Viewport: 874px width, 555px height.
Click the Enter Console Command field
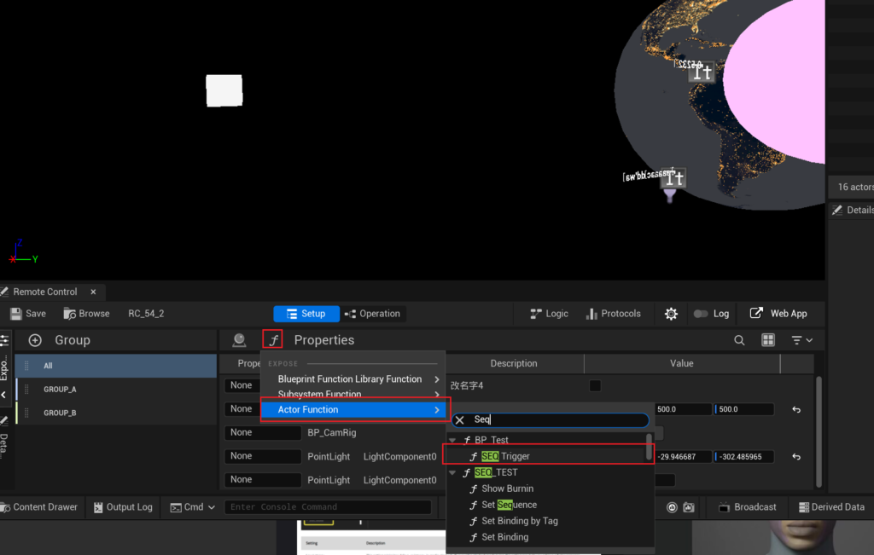tap(328, 507)
